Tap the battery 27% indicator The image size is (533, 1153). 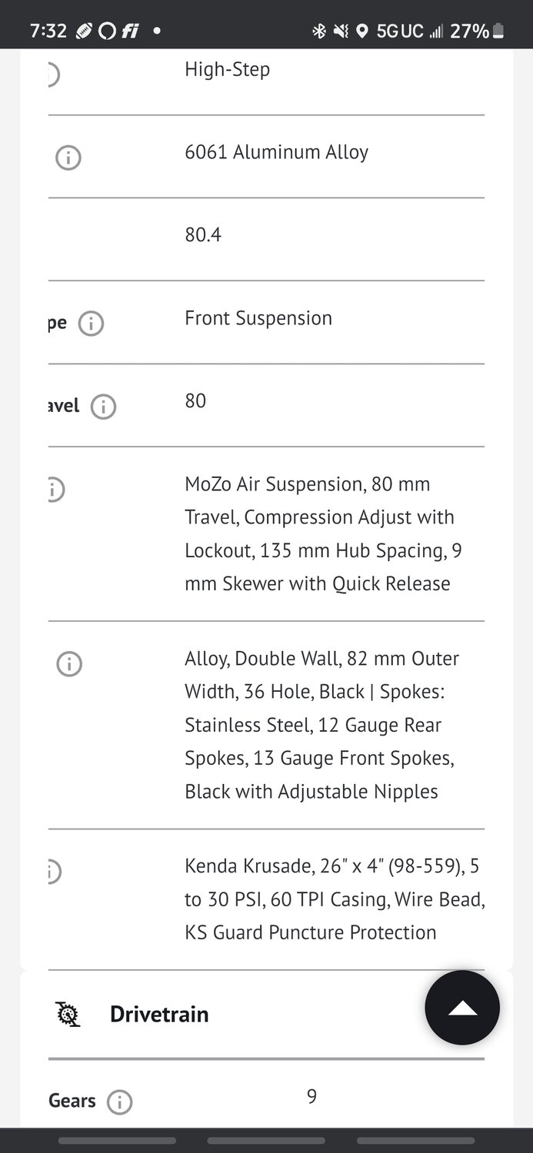[x=478, y=31]
